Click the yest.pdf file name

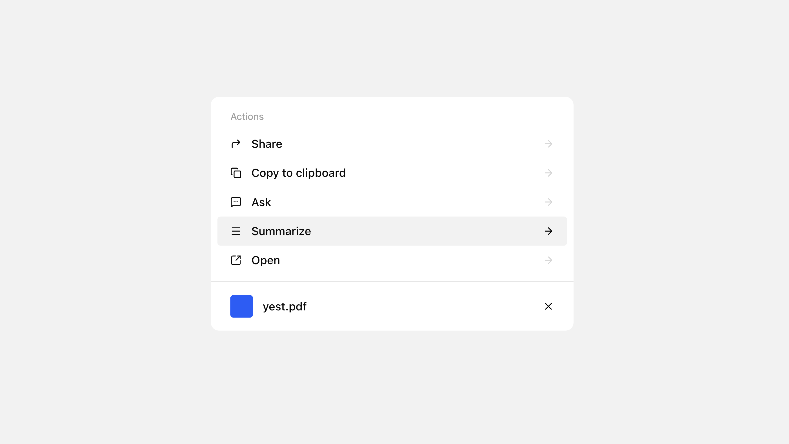click(285, 306)
